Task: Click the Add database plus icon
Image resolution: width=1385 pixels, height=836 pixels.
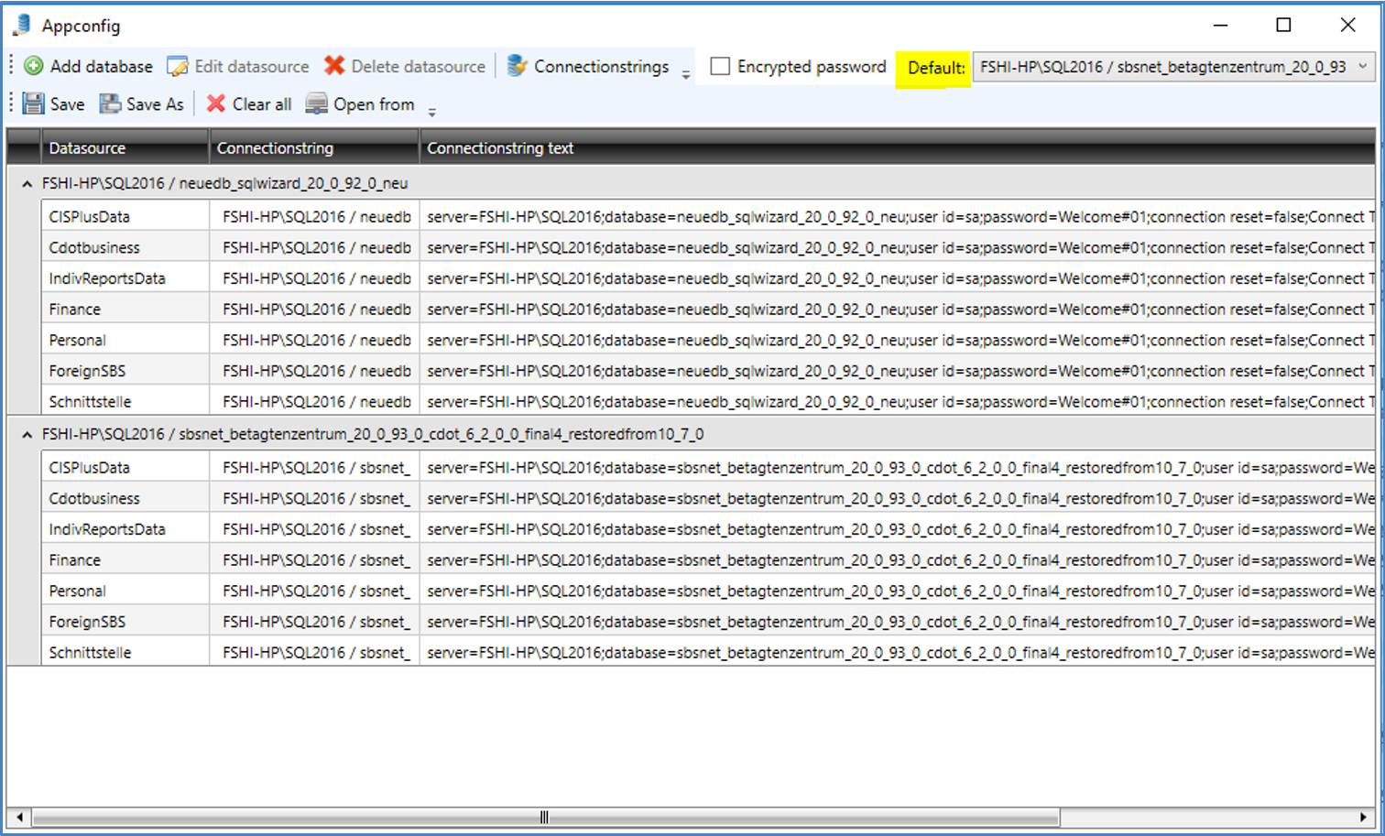Action: [x=34, y=66]
